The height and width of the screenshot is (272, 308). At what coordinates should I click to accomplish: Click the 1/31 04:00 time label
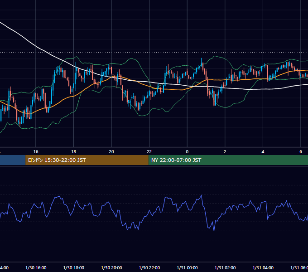coord(263,267)
